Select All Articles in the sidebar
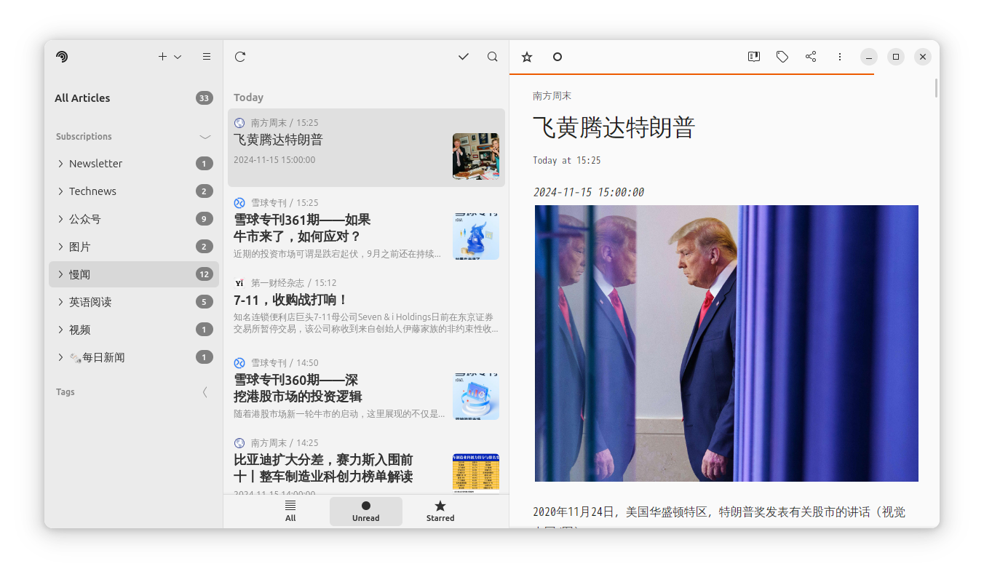984x577 pixels. [82, 98]
